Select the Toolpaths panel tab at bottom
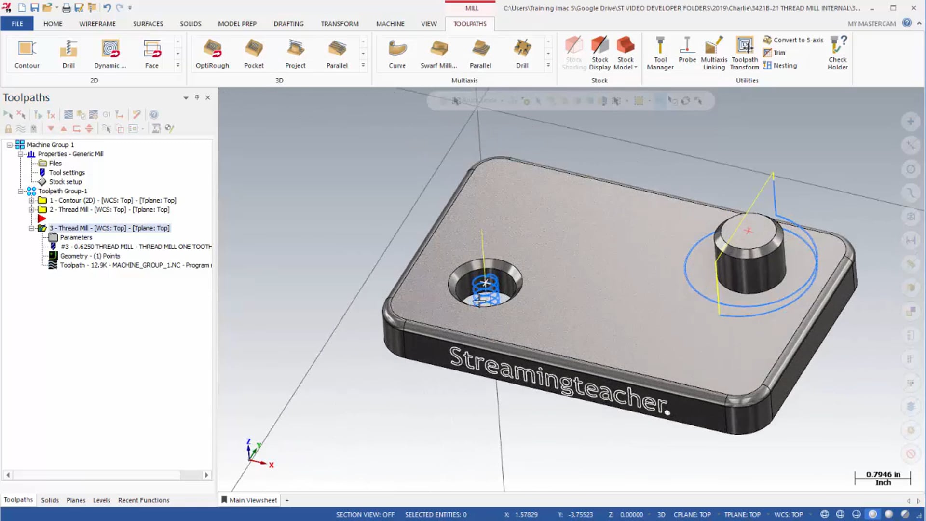The height and width of the screenshot is (521, 926). tap(18, 499)
